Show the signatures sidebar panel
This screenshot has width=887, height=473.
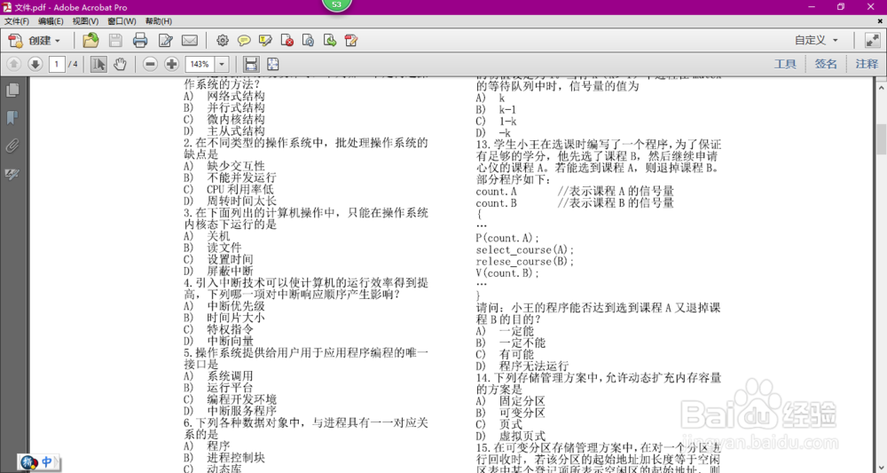(12, 174)
